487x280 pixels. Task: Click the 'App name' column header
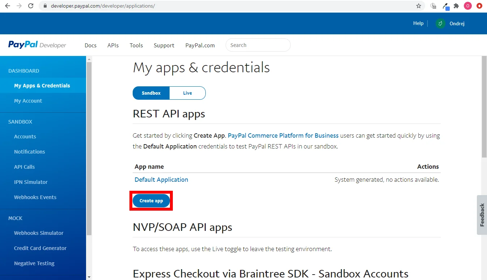(x=149, y=167)
